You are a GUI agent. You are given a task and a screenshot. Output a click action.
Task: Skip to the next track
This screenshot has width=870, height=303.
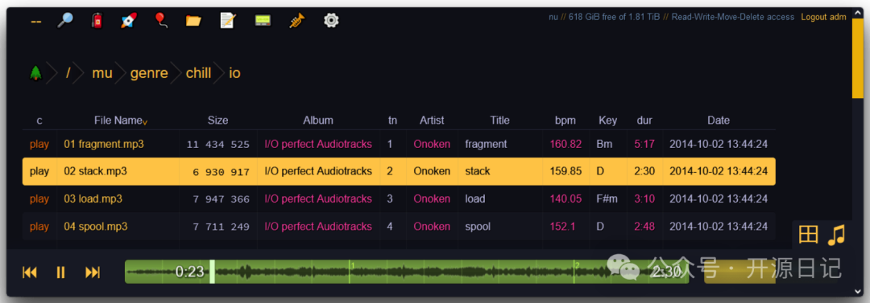[x=93, y=272]
